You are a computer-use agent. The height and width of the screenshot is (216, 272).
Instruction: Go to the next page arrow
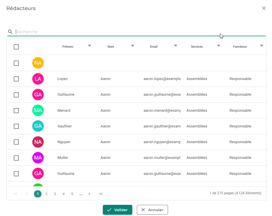click(x=89, y=194)
